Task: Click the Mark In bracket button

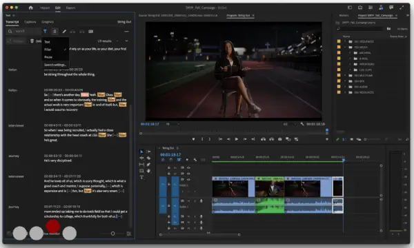Action: click(202, 139)
